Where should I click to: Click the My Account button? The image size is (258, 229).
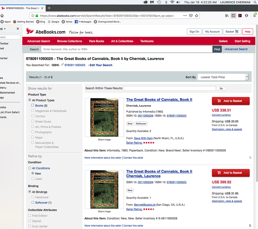(x=212, y=32)
